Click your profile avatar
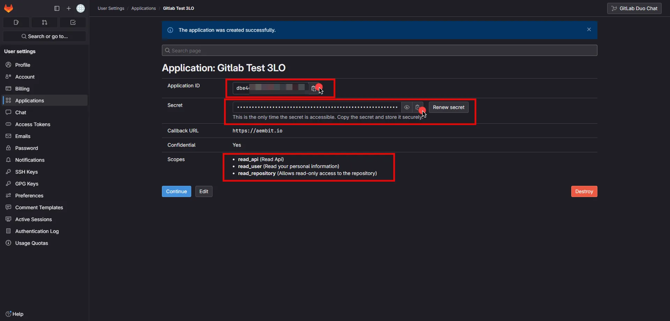Image resolution: width=670 pixels, height=321 pixels. click(81, 8)
